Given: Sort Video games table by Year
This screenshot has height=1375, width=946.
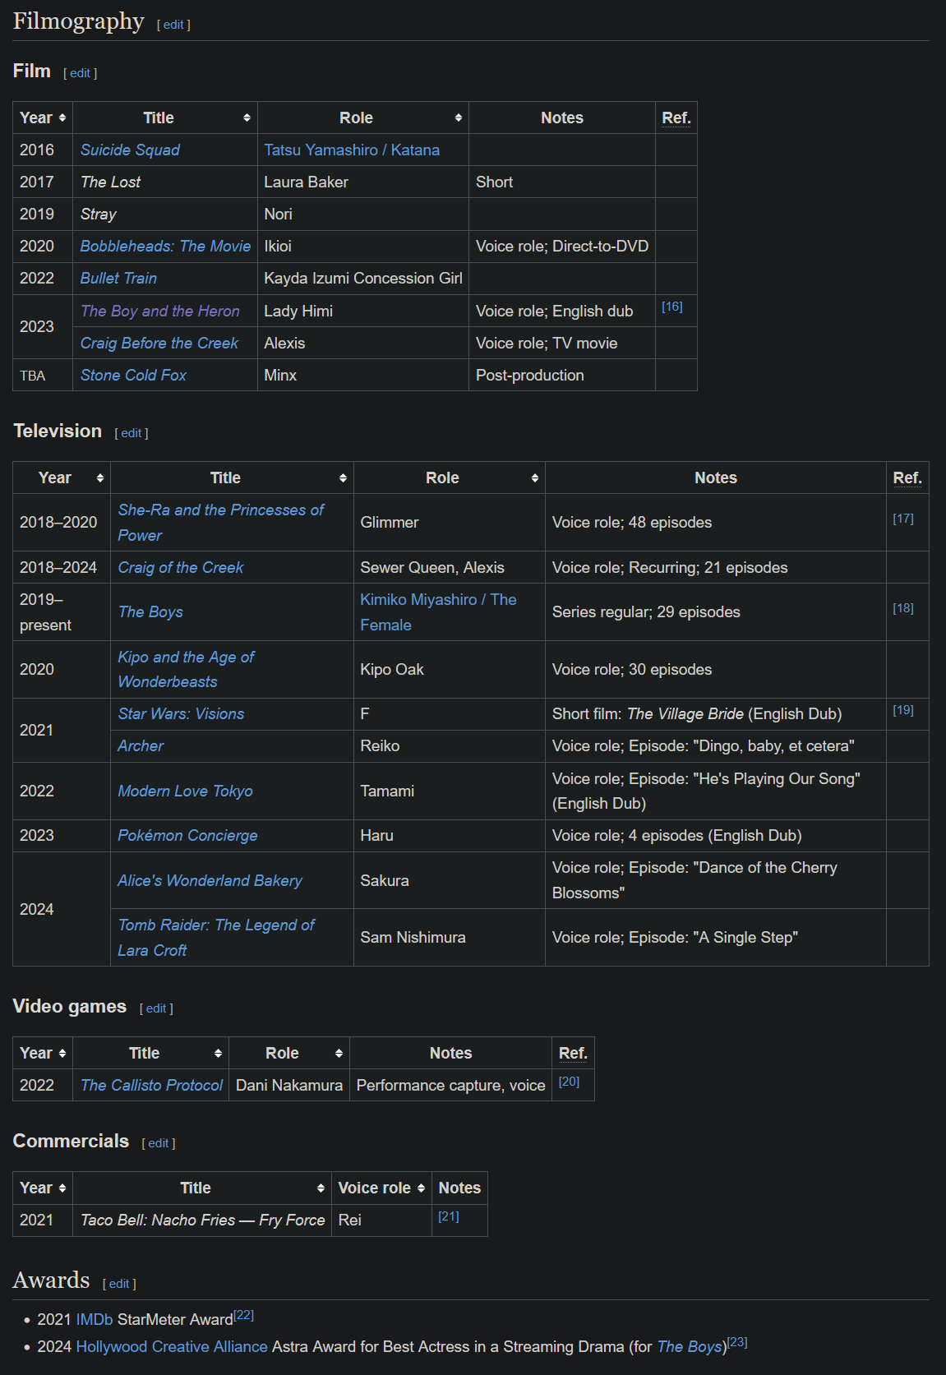Looking at the screenshot, I should coord(43,1053).
